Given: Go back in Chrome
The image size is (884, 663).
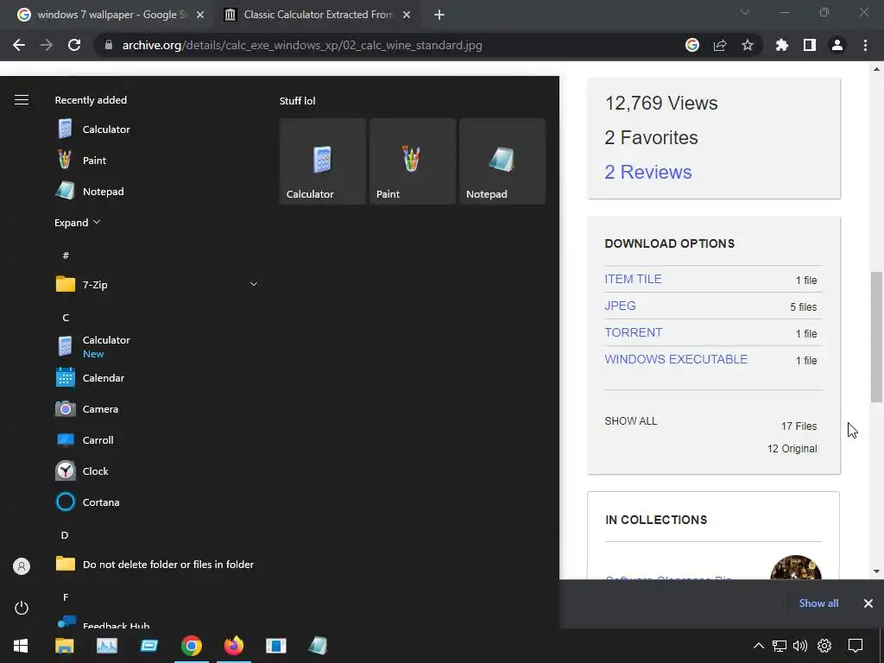Looking at the screenshot, I should 19,45.
